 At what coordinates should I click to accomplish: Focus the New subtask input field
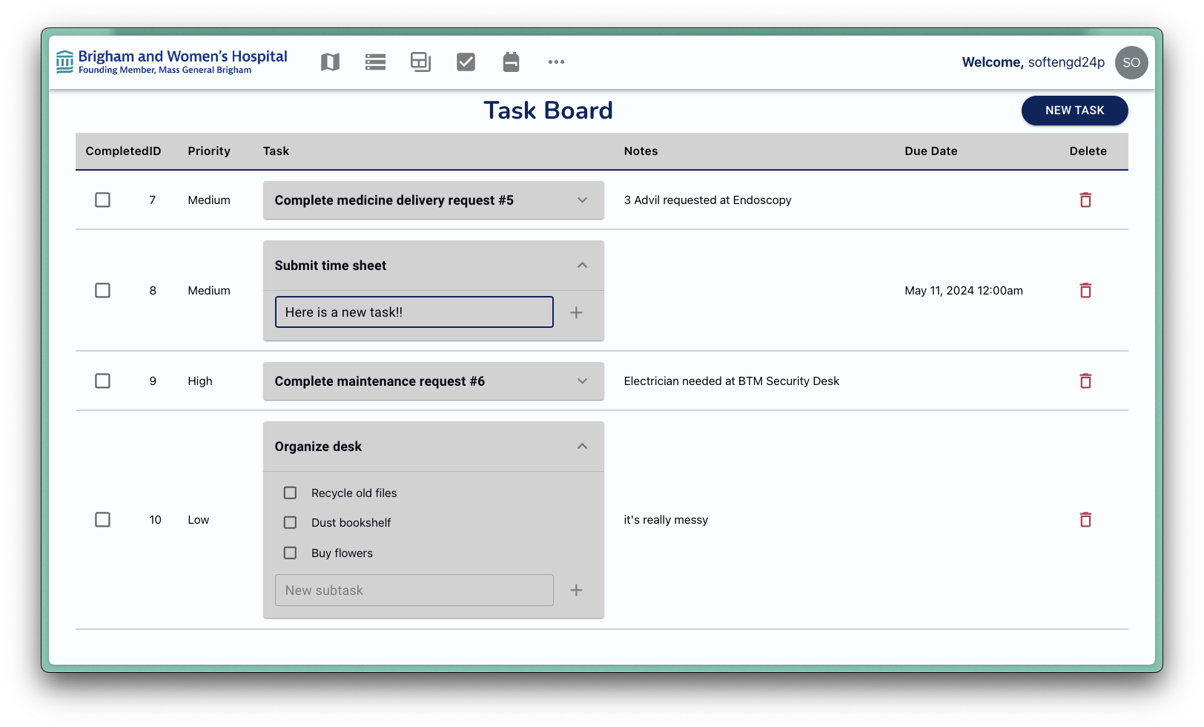point(414,591)
